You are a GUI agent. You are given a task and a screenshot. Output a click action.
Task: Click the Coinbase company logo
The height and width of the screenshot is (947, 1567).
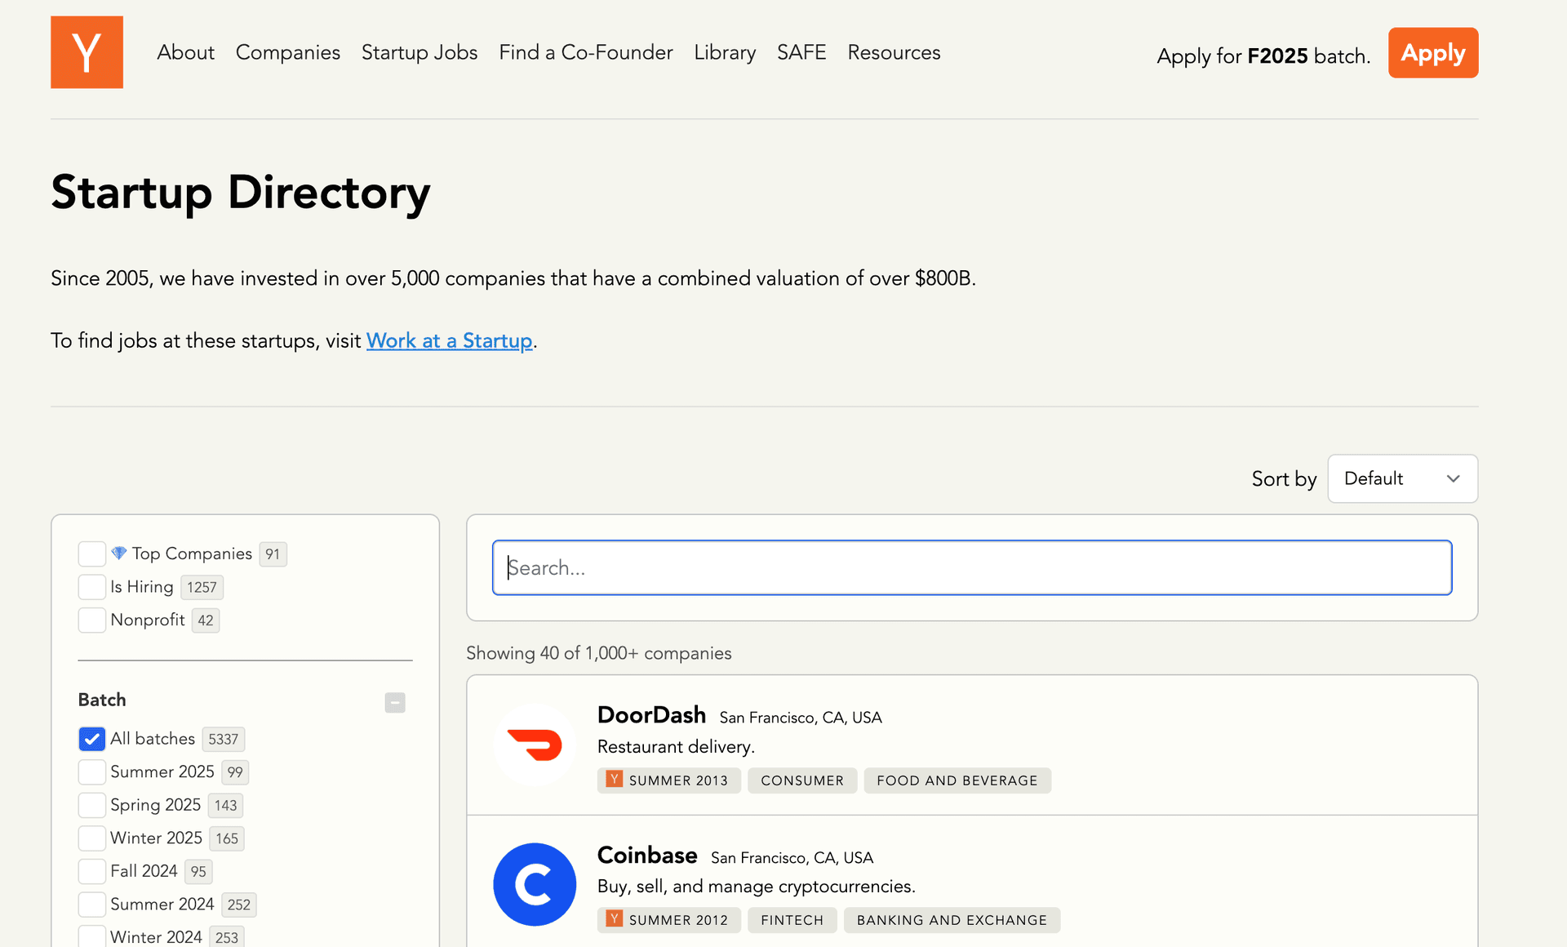[535, 884]
